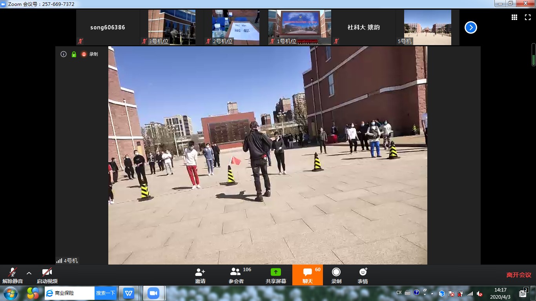536x301 pixels.
Task: Start video with 启动视频 button
Action: [x=47, y=276]
